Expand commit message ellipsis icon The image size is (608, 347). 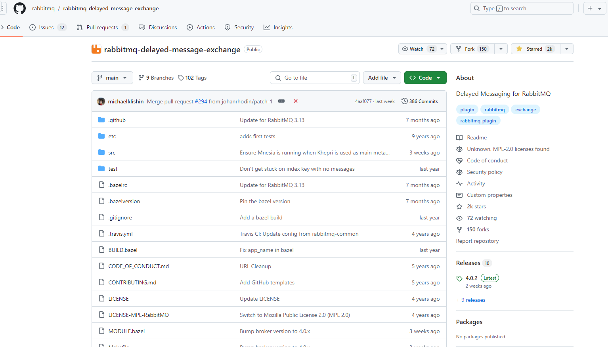click(x=281, y=101)
